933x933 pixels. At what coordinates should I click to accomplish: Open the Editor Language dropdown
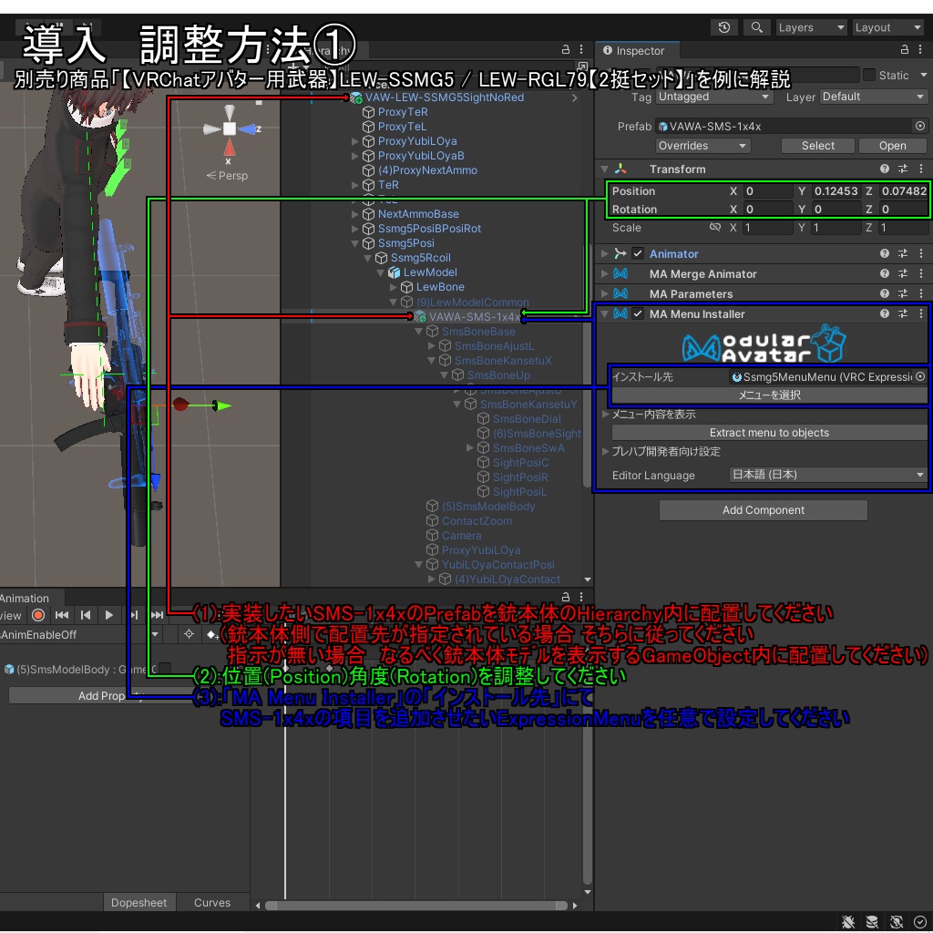827,475
